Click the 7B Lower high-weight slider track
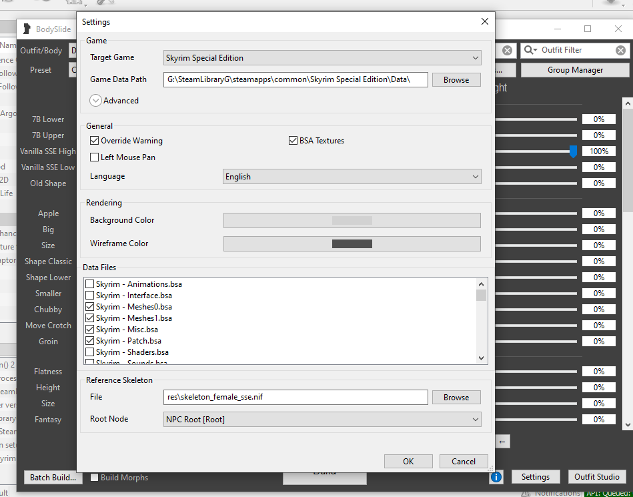Image resolution: width=633 pixels, height=497 pixels. (536, 119)
